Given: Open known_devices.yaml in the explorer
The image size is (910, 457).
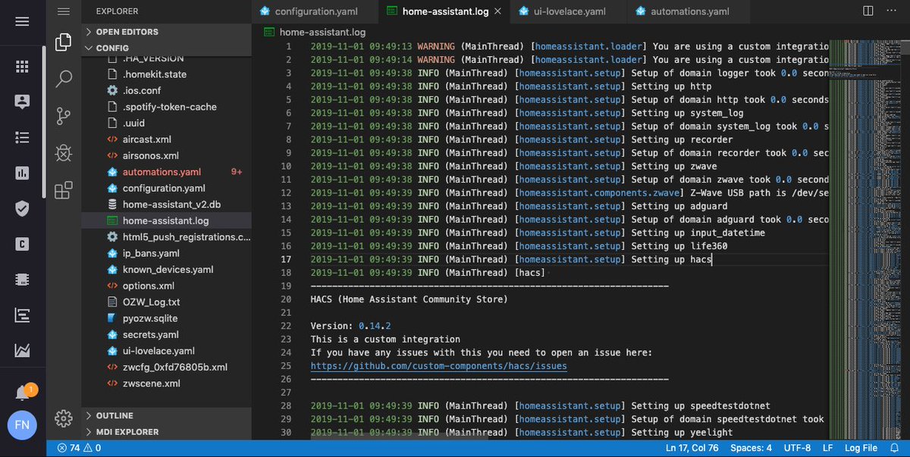Looking at the screenshot, I should coord(167,270).
